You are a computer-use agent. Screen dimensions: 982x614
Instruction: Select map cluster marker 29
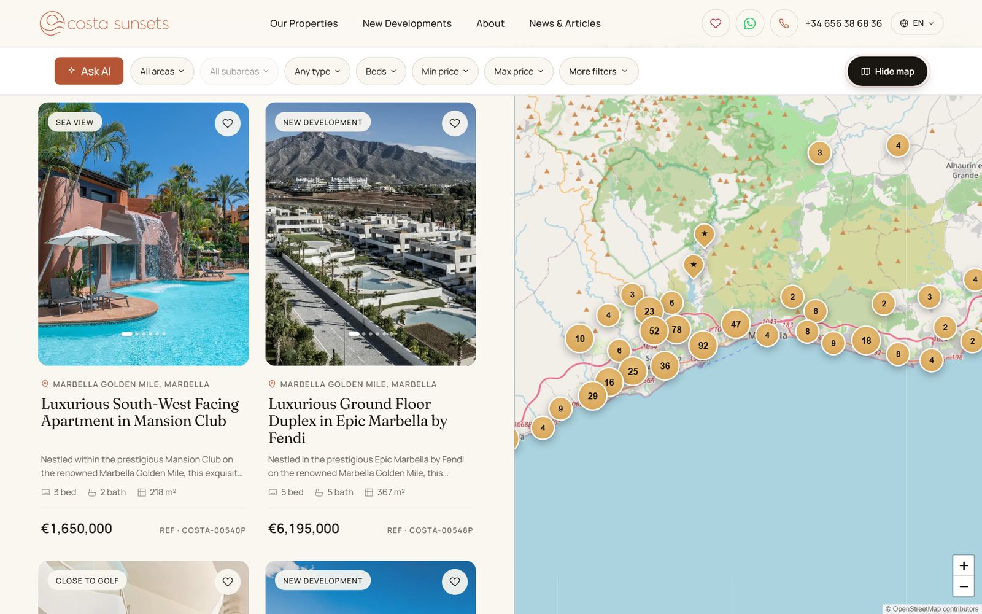592,396
